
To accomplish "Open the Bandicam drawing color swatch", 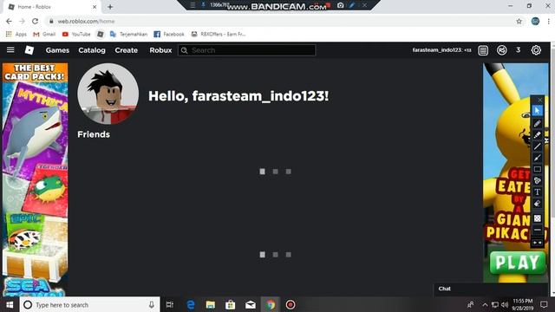I will tap(537, 218).
